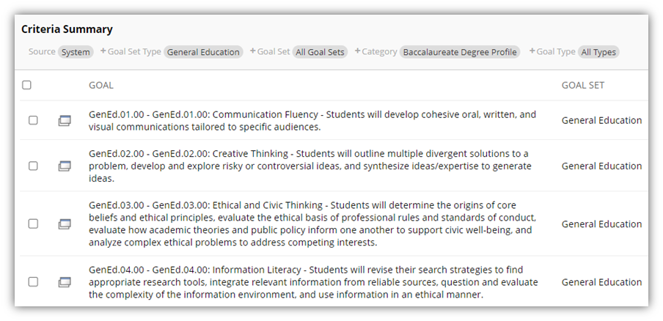Select the GenEd.03.00 Ethical and Civic Thinking checkbox
Image resolution: width=663 pixels, height=321 pixels.
click(x=33, y=224)
